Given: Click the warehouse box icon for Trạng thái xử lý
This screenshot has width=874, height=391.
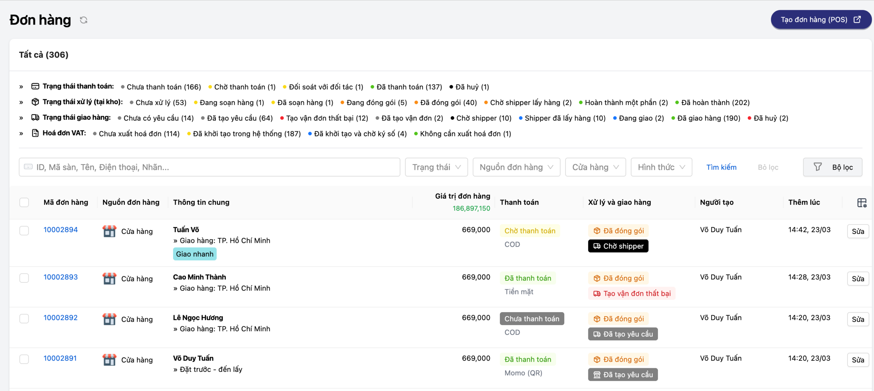Looking at the screenshot, I should [35, 102].
